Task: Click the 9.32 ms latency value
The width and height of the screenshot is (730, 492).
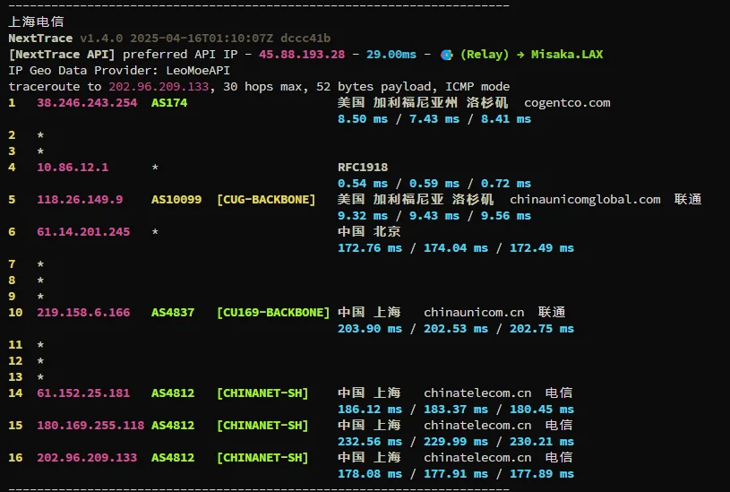Action: point(363,216)
